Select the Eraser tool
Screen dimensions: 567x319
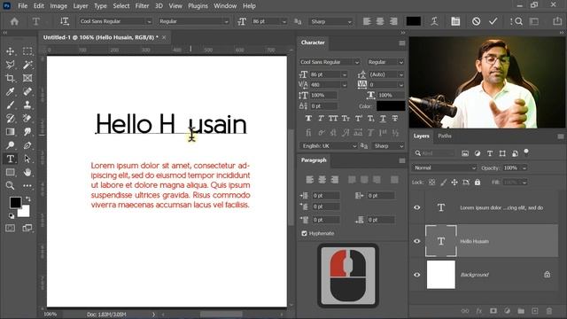[27, 118]
